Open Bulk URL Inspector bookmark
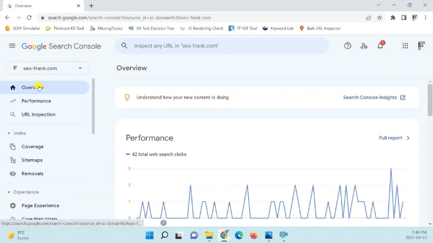 [320, 28]
